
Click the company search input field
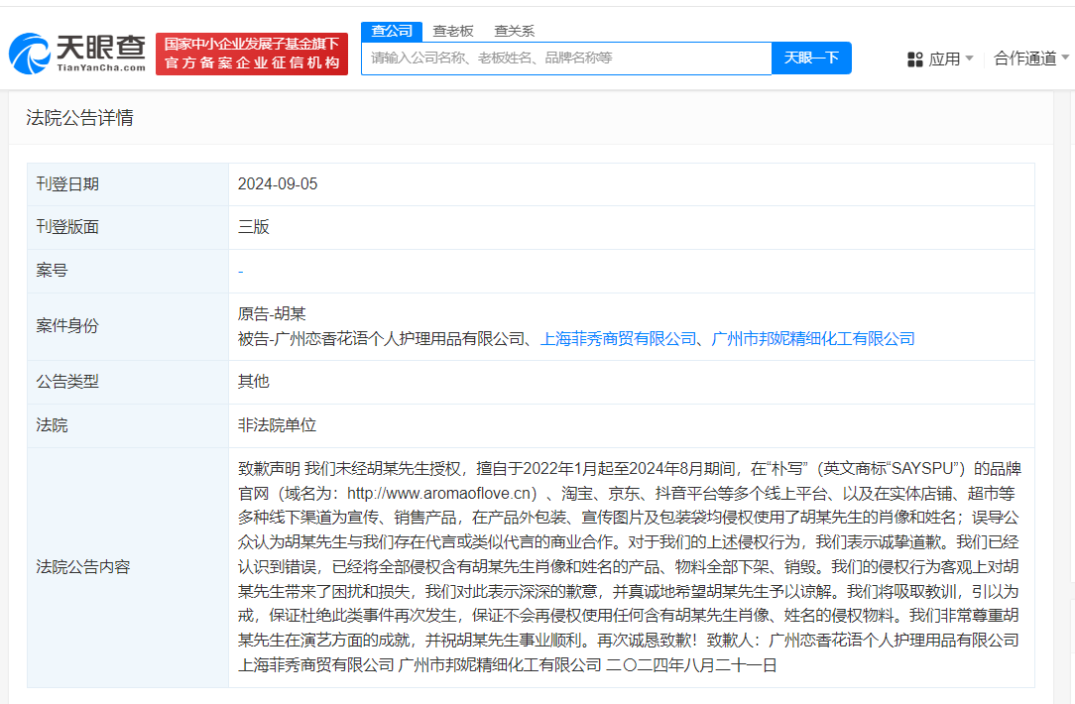pos(566,59)
